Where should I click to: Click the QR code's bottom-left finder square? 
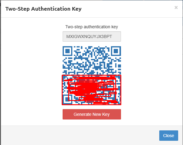coord(67,99)
